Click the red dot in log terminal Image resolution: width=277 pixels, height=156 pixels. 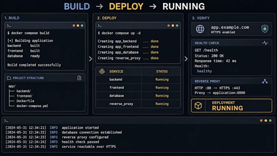261,121
